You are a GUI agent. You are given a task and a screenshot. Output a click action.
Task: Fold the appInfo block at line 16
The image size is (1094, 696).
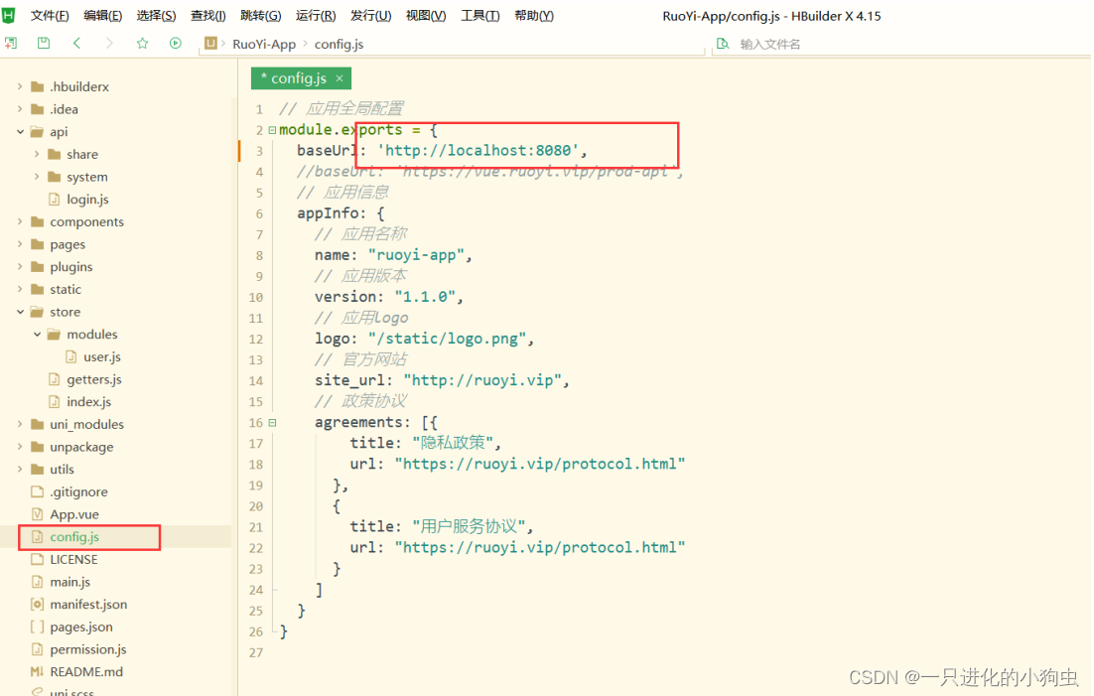272,423
